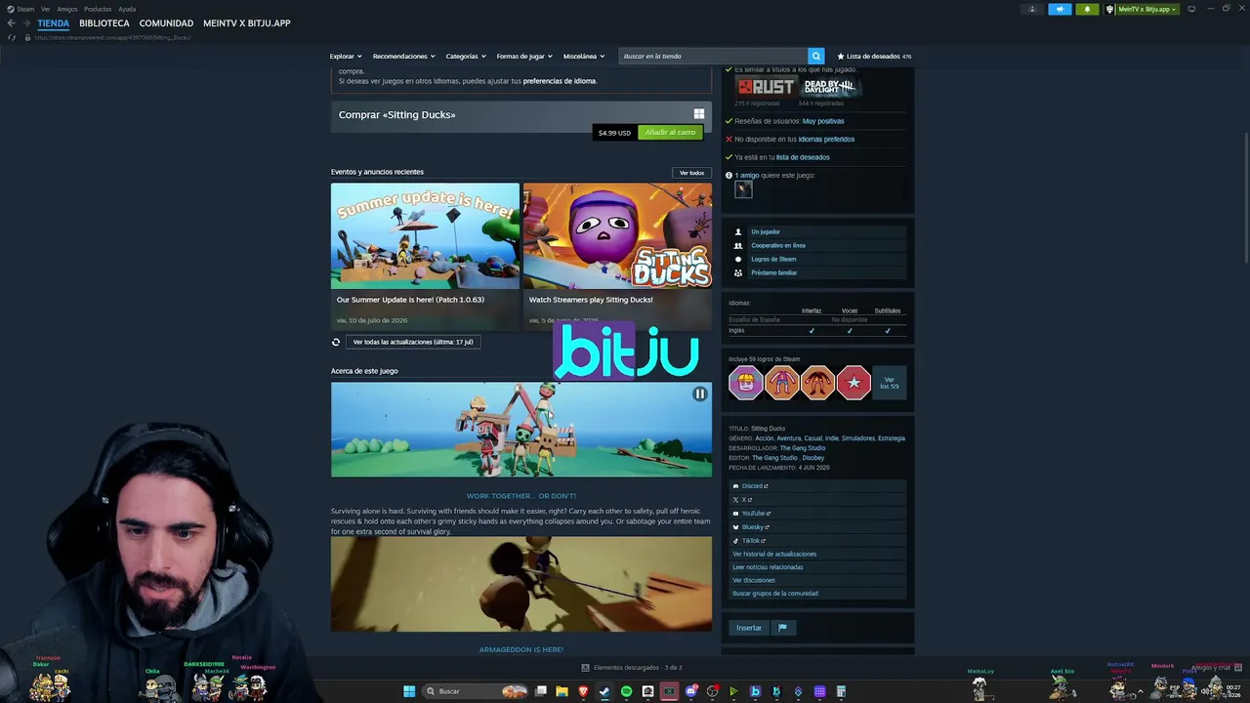Open the green notifications bell
Image resolution: width=1250 pixels, height=703 pixels.
(1086, 9)
